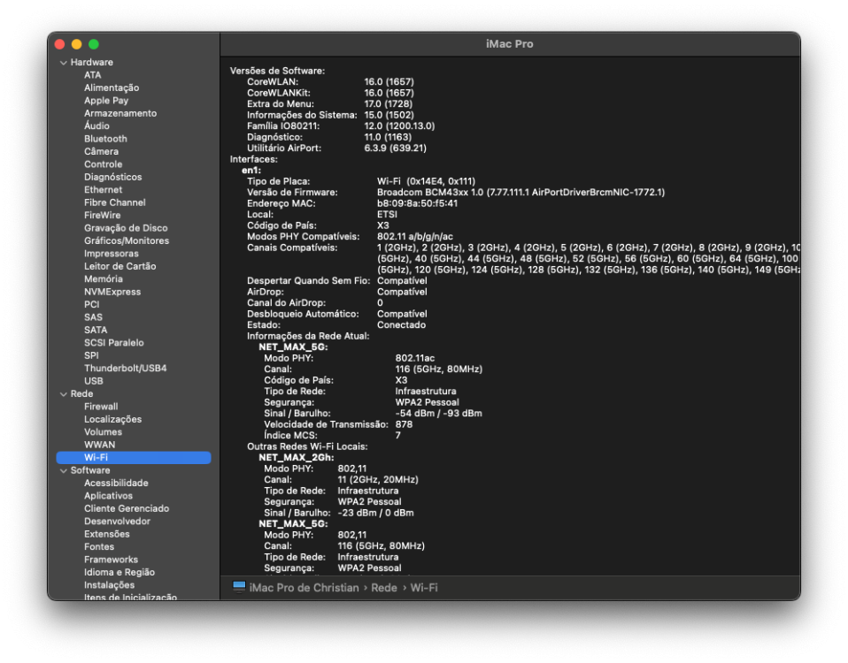Click the 802.11 a/b/g/n/ac PHY modes text
The width and height of the screenshot is (848, 663).
tap(415, 237)
